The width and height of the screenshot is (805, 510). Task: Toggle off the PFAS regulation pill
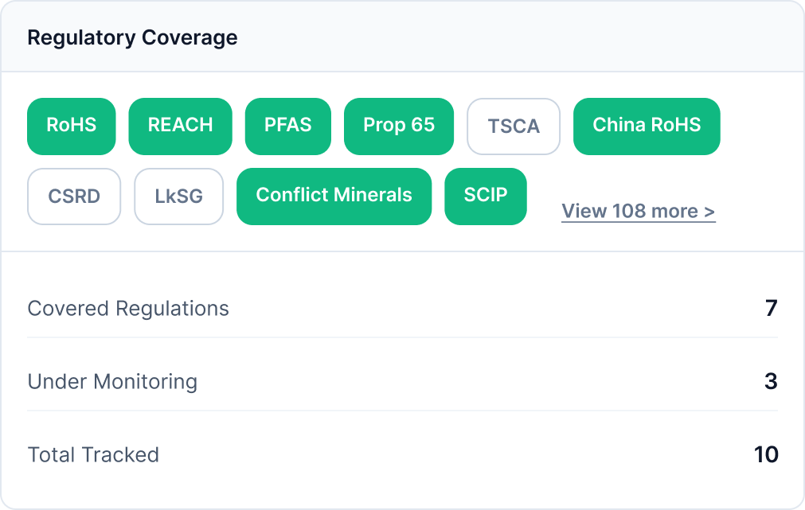[288, 126]
